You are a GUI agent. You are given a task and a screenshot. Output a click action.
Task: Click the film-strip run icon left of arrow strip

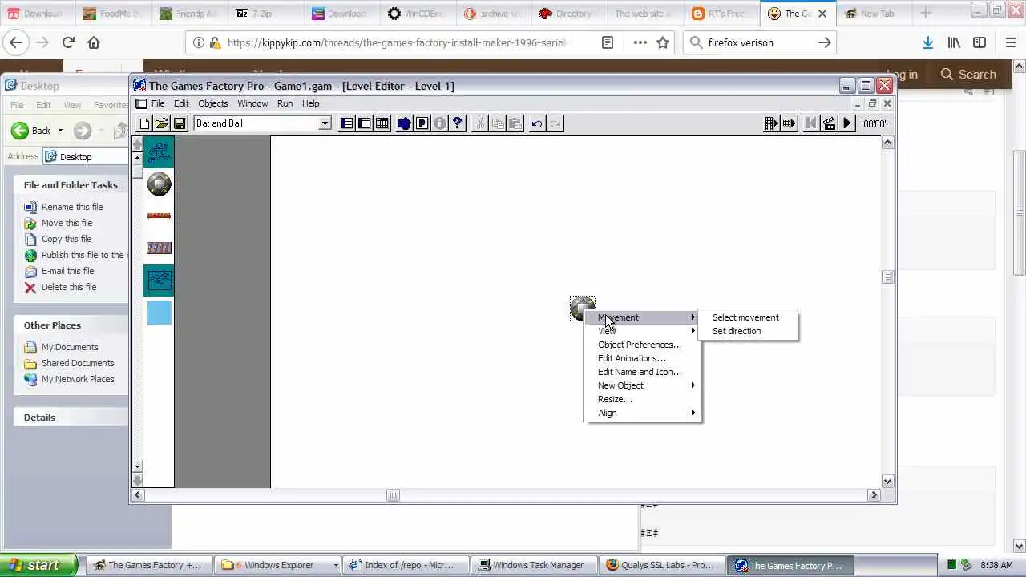(771, 123)
